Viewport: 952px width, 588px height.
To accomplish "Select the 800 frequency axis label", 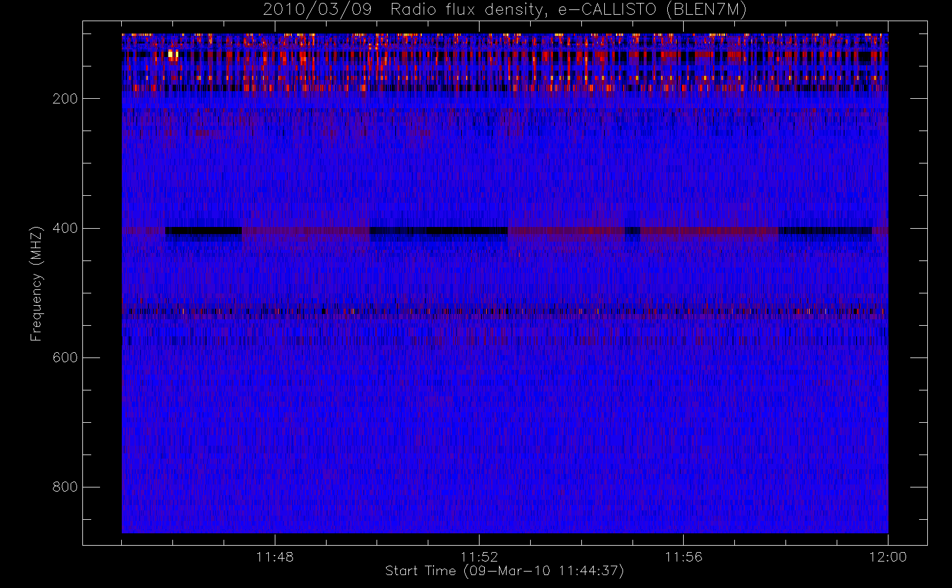I will coord(65,487).
